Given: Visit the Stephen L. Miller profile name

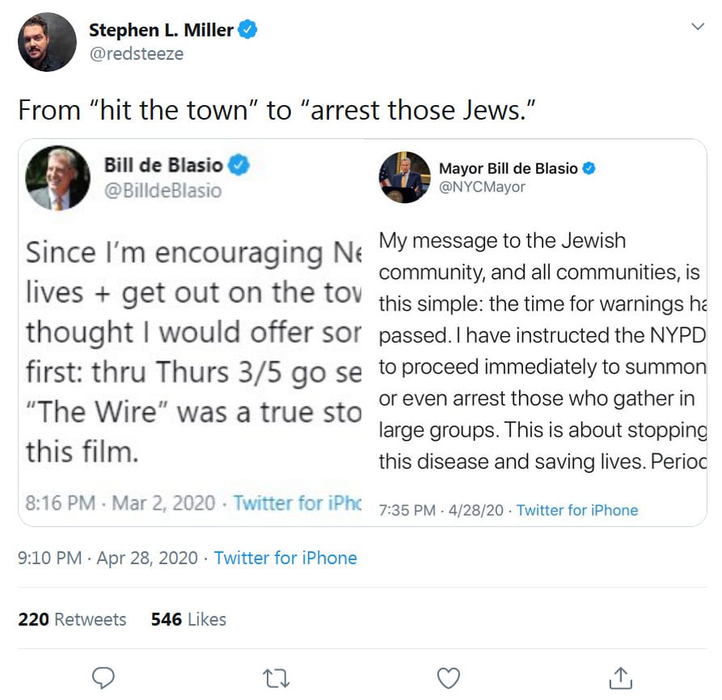Looking at the screenshot, I should pos(161,31).
